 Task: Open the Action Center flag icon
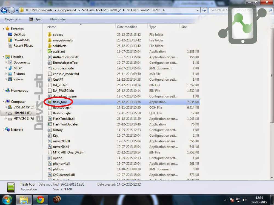click(x=232, y=200)
